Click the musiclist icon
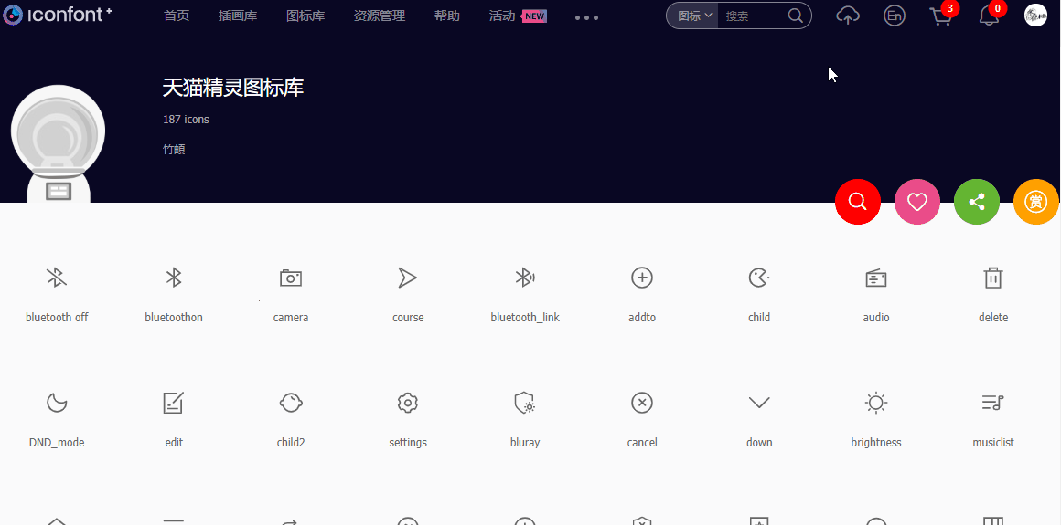The width and height of the screenshot is (1061, 525). point(993,403)
